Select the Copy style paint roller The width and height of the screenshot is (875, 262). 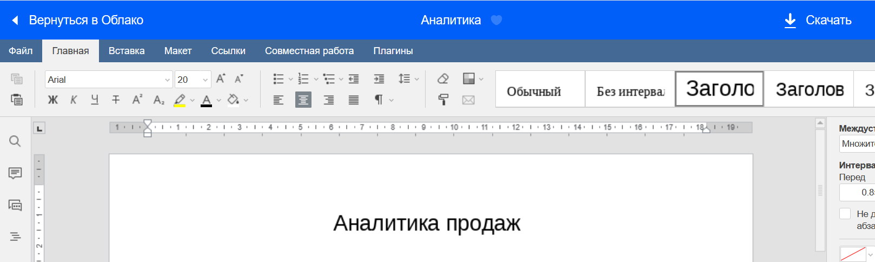(x=443, y=100)
